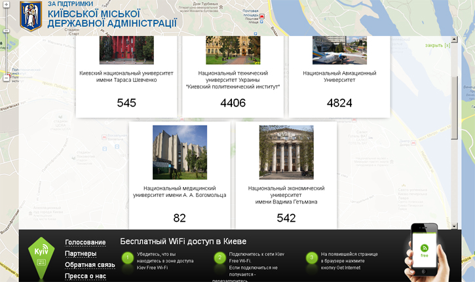
Task: Open the Голосование menu link
Action: [x=85, y=242]
